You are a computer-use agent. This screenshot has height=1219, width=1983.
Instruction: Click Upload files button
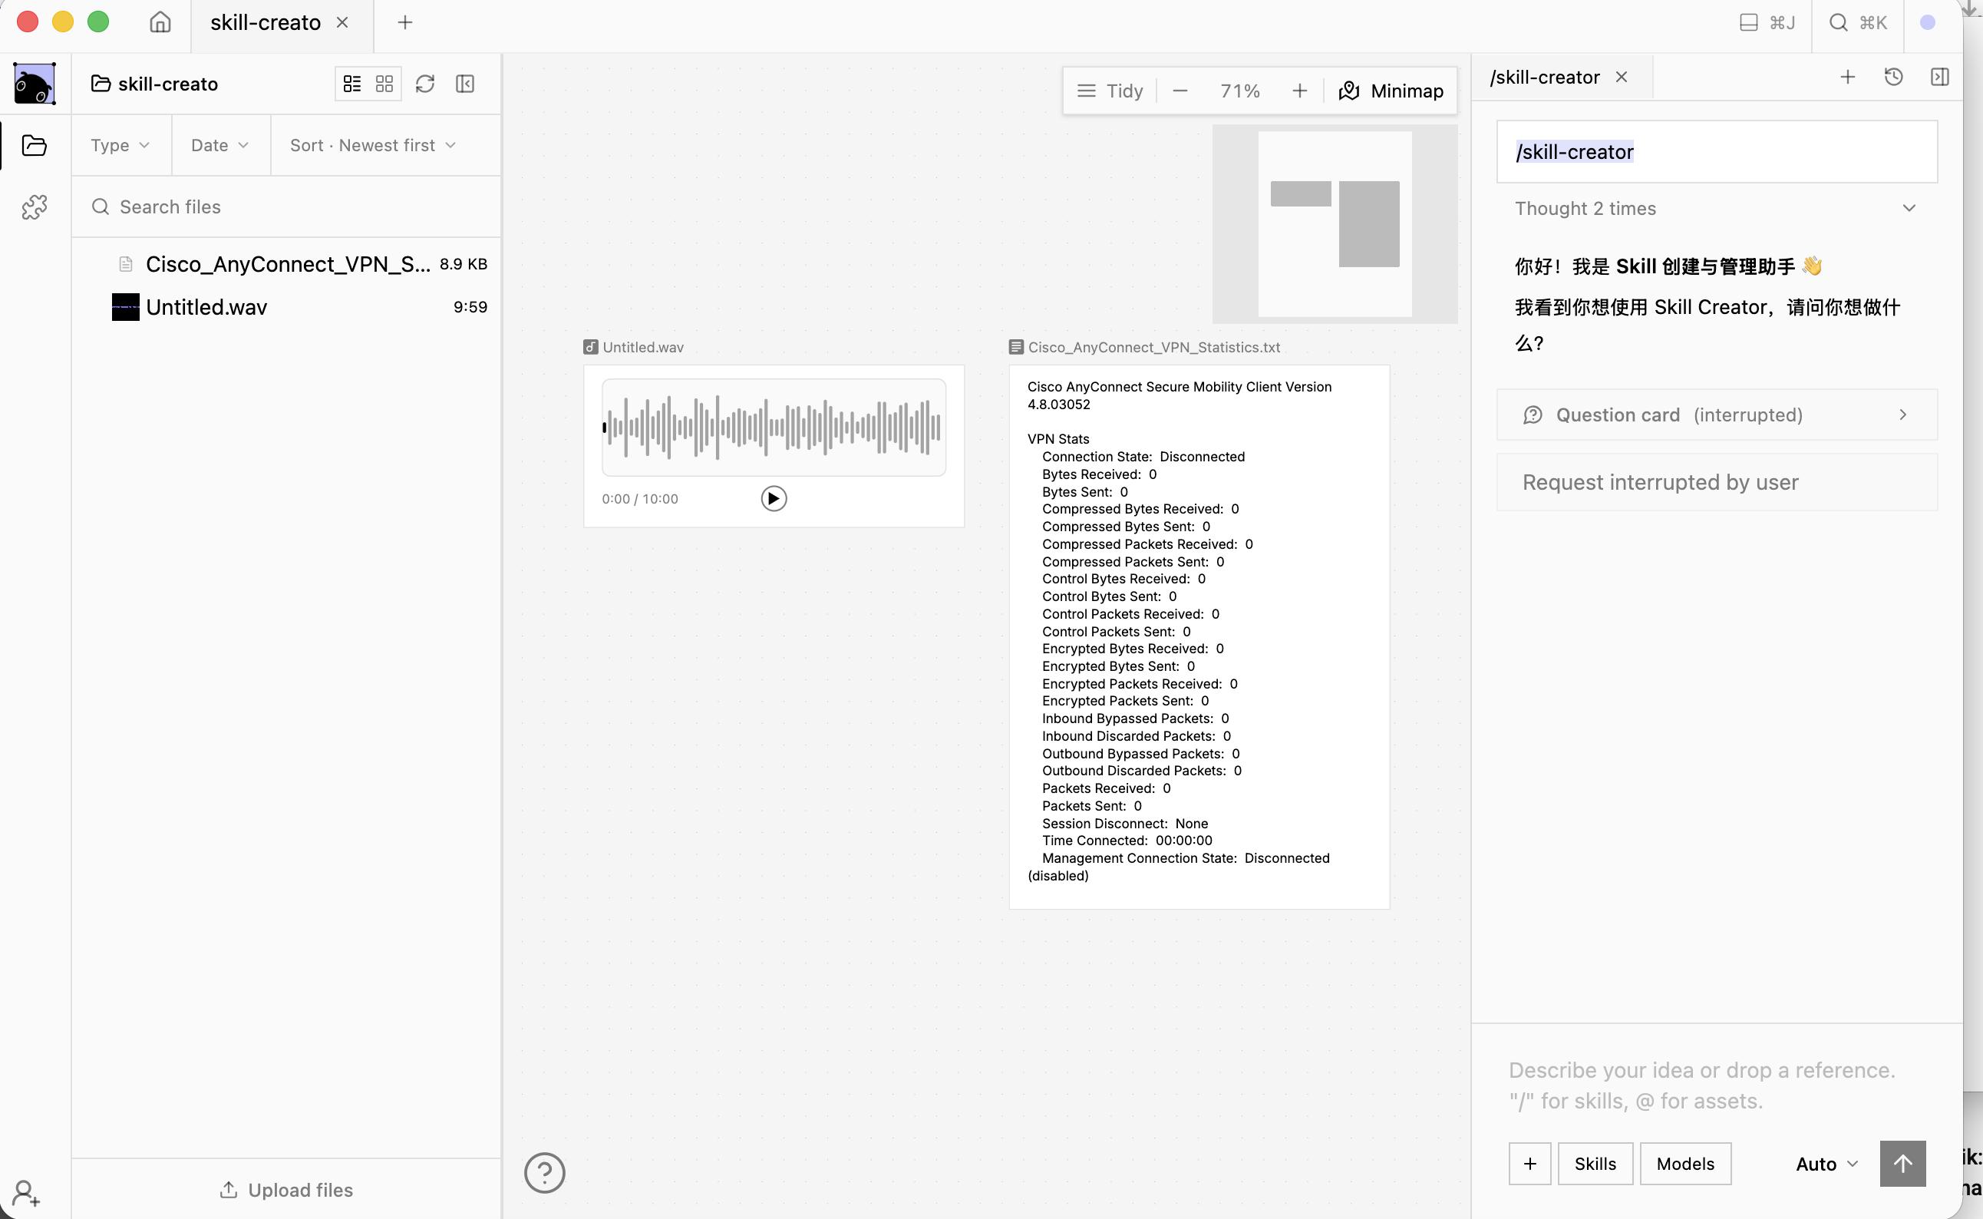(286, 1190)
